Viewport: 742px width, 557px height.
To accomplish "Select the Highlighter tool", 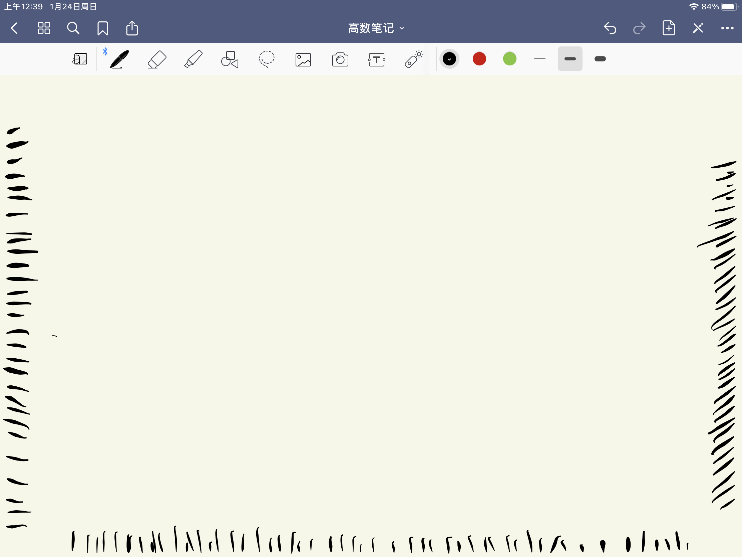I will click(194, 59).
